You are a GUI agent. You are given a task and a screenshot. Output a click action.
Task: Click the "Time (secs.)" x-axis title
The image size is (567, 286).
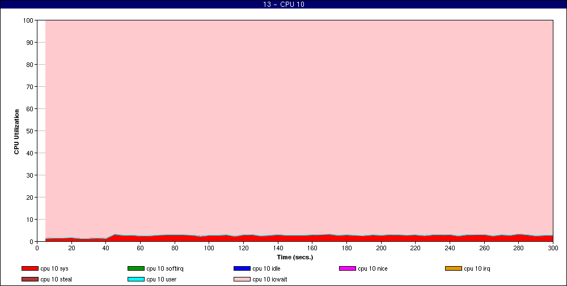tap(295, 257)
